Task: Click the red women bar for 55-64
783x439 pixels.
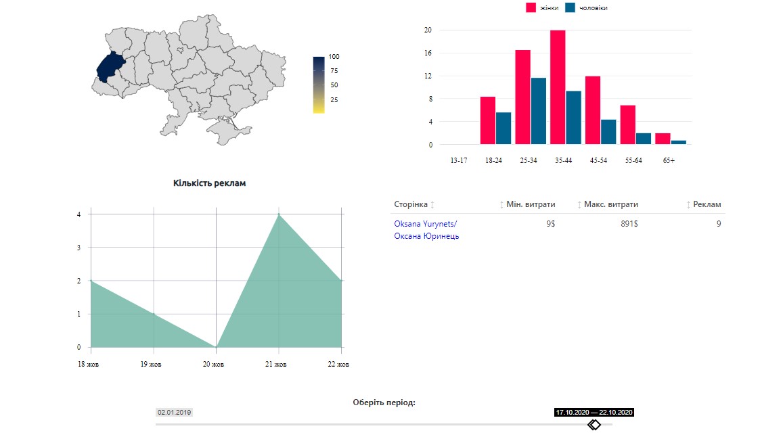Action: click(x=628, y=124)
